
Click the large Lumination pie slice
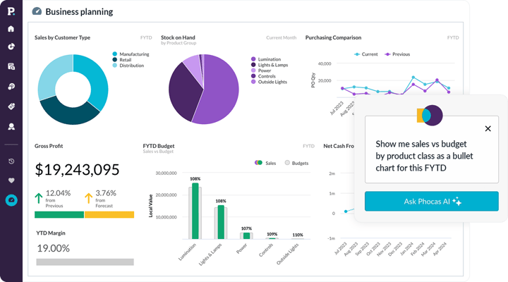pyautogui.click(x=220, y=91)
